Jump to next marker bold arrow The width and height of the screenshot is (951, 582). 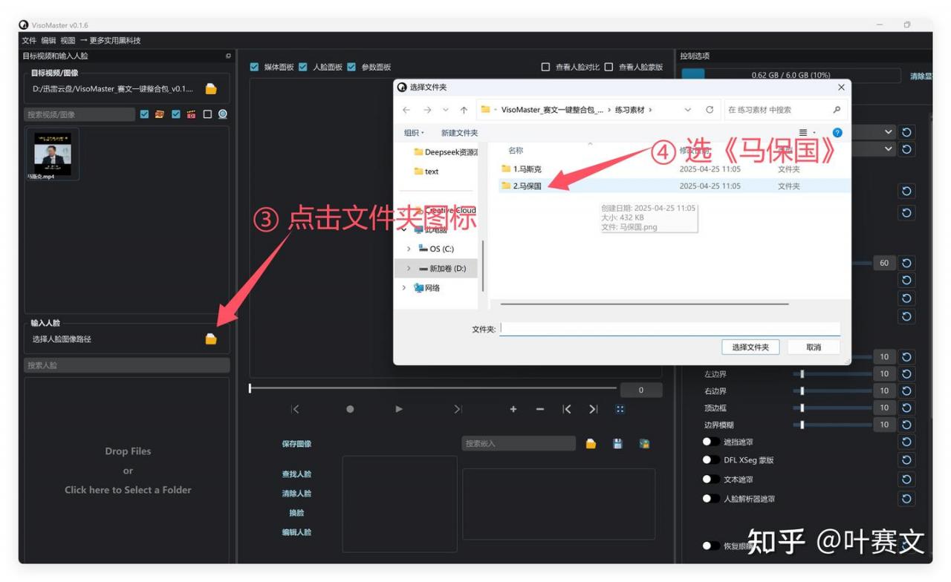(594, 409)
